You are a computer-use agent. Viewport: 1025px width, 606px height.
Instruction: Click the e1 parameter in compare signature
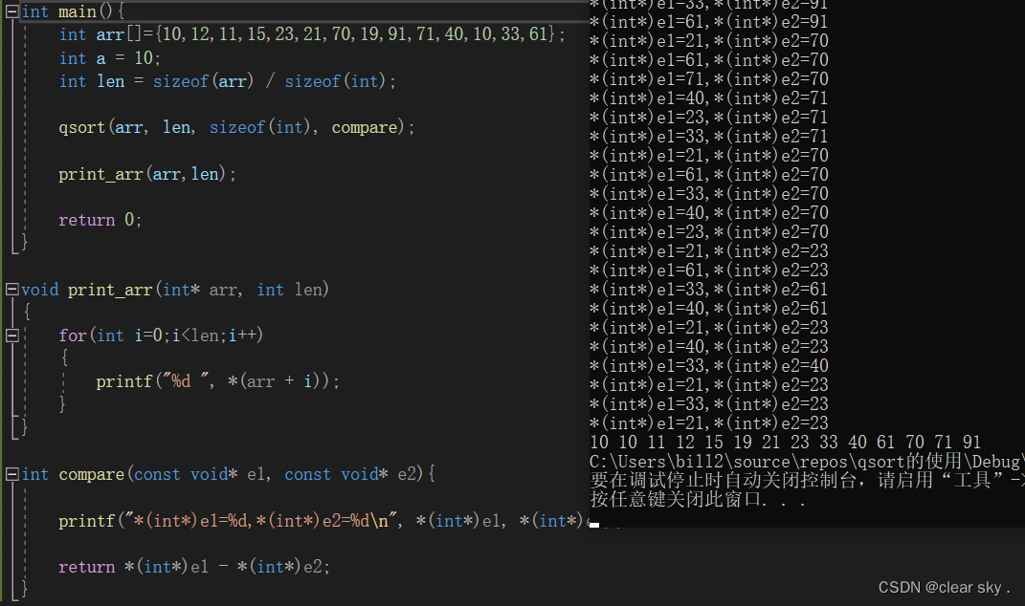(257, 473)
